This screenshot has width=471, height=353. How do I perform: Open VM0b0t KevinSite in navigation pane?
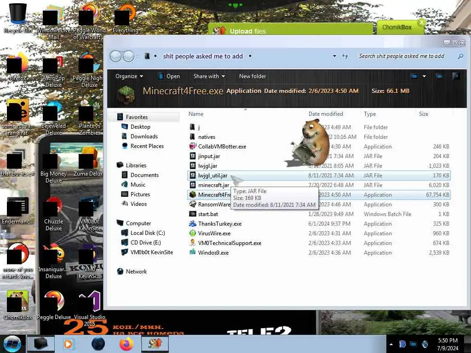pyautogui.click(x=152, y=252)
